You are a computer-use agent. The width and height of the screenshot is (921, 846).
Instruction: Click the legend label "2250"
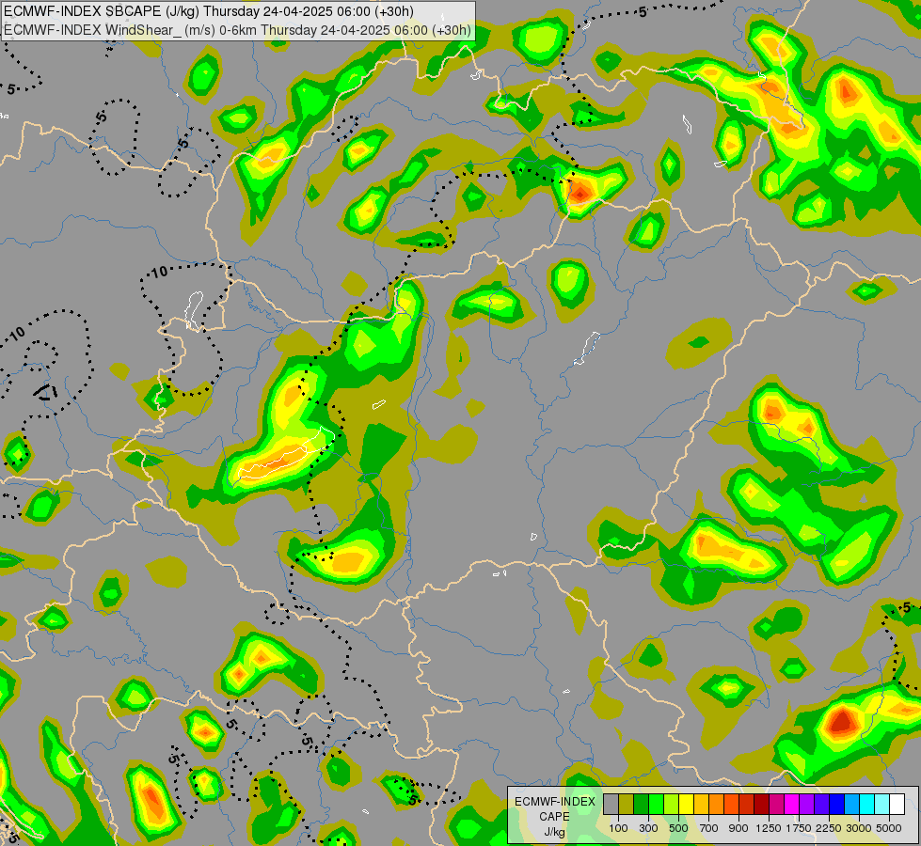click(x=829, y=828)
